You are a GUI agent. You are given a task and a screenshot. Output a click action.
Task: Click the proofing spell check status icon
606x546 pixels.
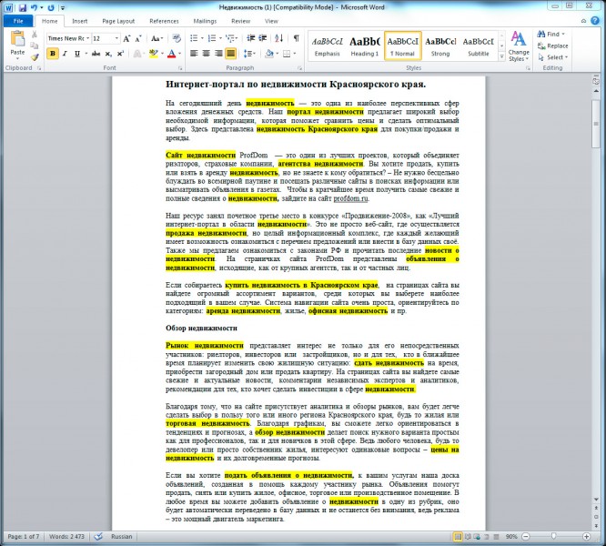click(x=98, y=536)
